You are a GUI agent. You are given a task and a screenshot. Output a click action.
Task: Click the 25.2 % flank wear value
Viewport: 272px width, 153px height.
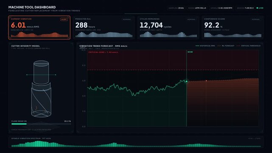(x=67, y=121)
